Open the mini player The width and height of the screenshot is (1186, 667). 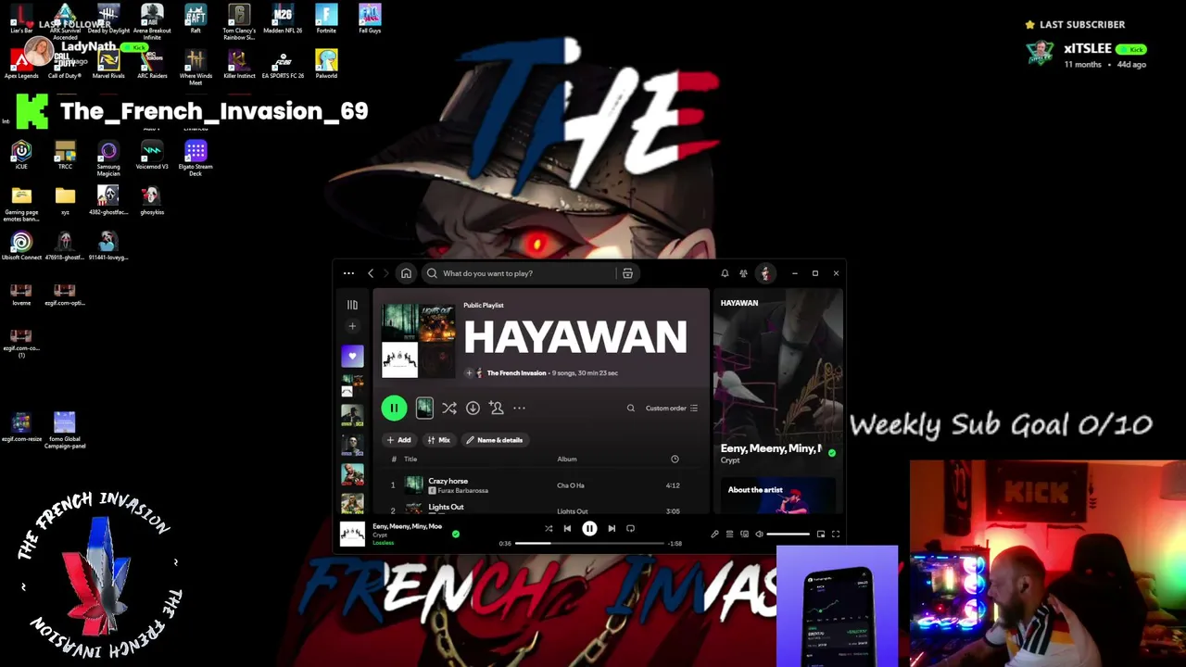tap(820, 534)
